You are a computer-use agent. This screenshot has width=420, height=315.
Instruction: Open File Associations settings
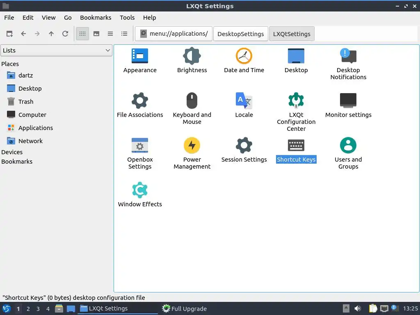[x=140, y=100]
